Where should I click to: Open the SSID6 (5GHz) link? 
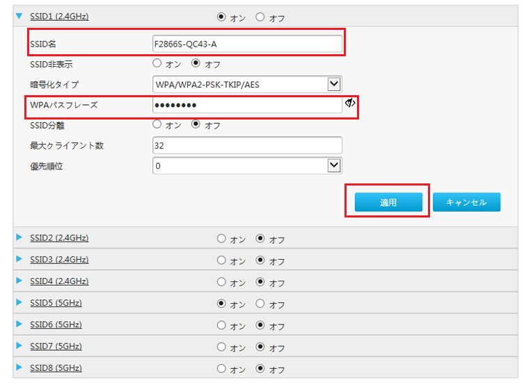(x=56, y=324)
